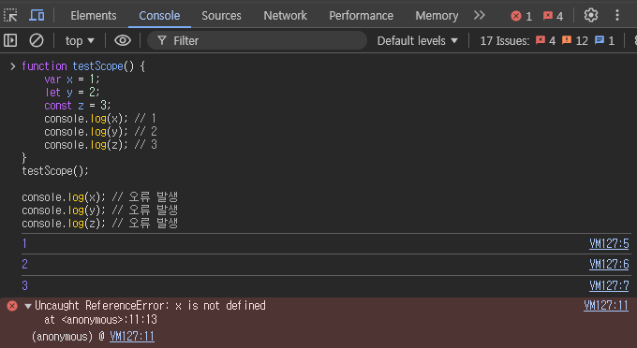The width and height of the screenshot is (637, 348).
Task: Click the 'let y = 2;' code line
Action: (71, 93)
